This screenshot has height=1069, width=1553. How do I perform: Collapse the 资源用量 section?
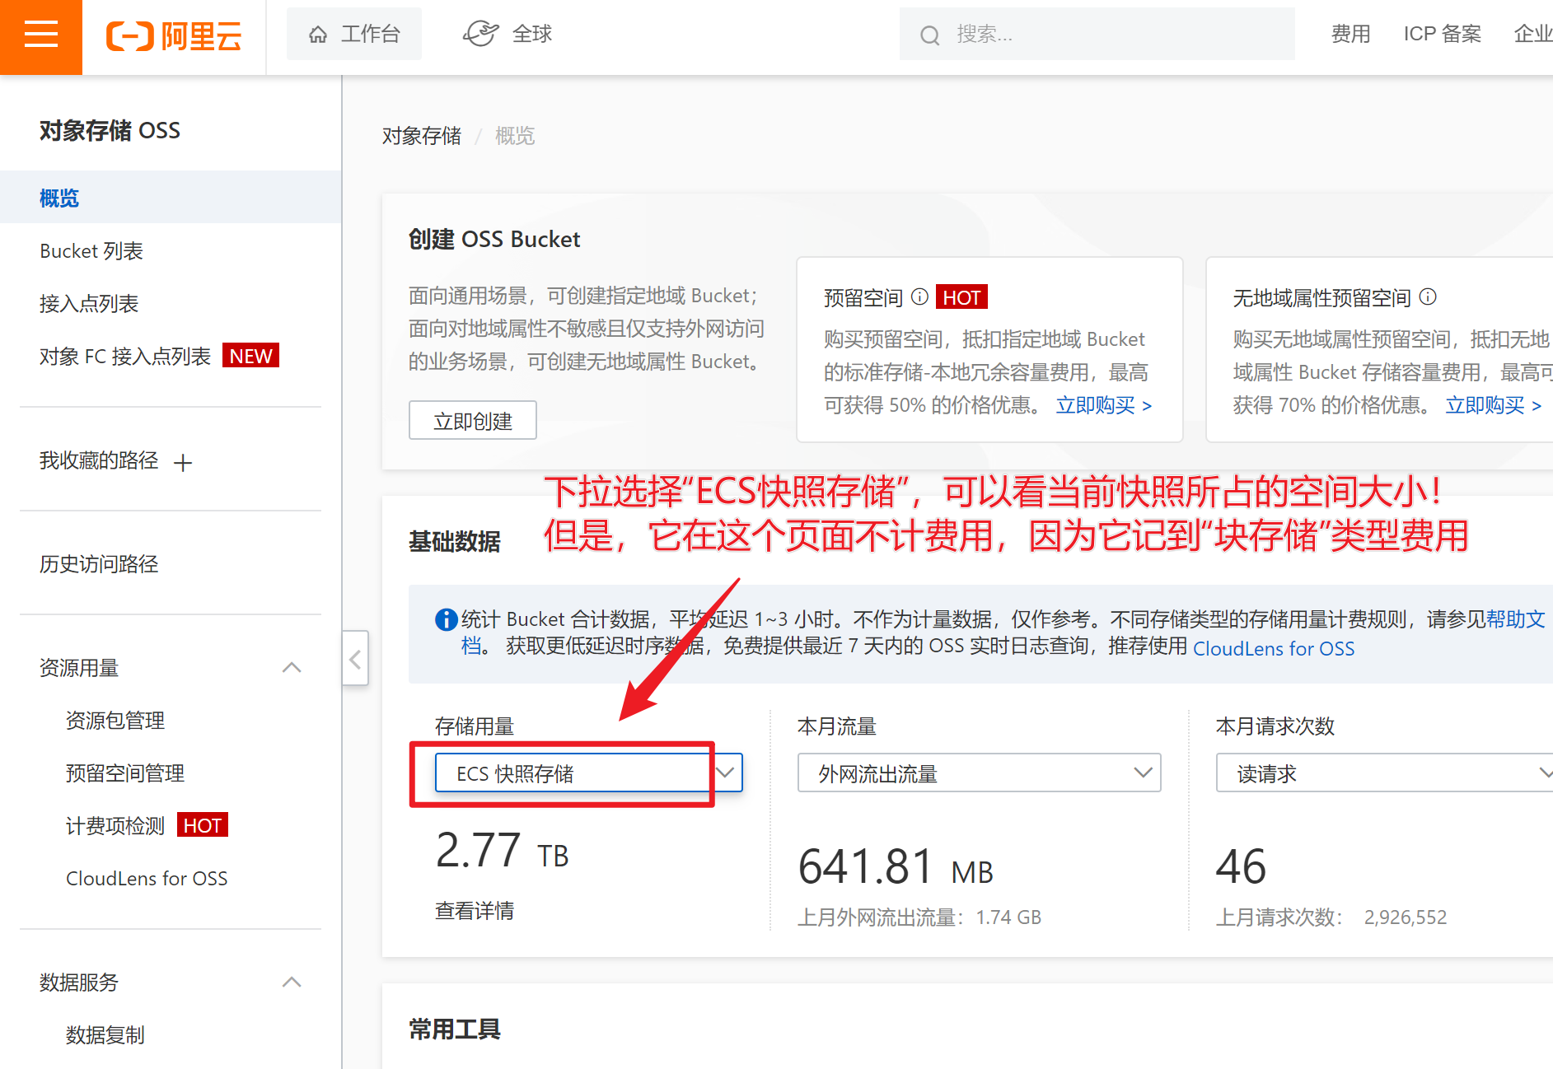(292, 668)
